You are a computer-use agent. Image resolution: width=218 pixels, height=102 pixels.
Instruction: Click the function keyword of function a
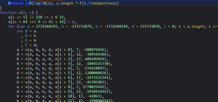[8, 13]
